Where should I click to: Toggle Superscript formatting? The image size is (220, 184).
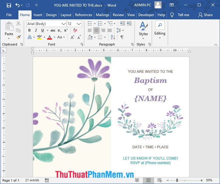pos(66,31)
